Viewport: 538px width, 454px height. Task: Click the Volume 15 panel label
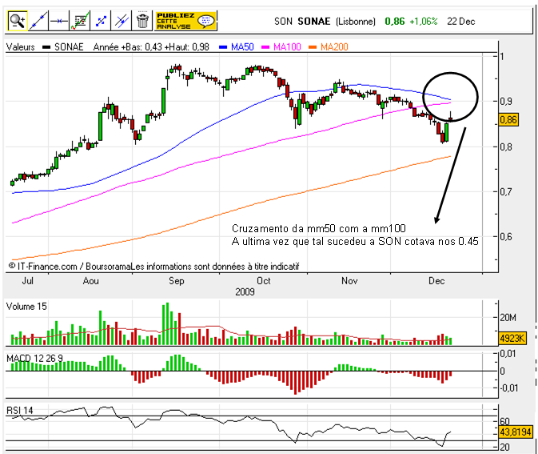pos(26,307)
